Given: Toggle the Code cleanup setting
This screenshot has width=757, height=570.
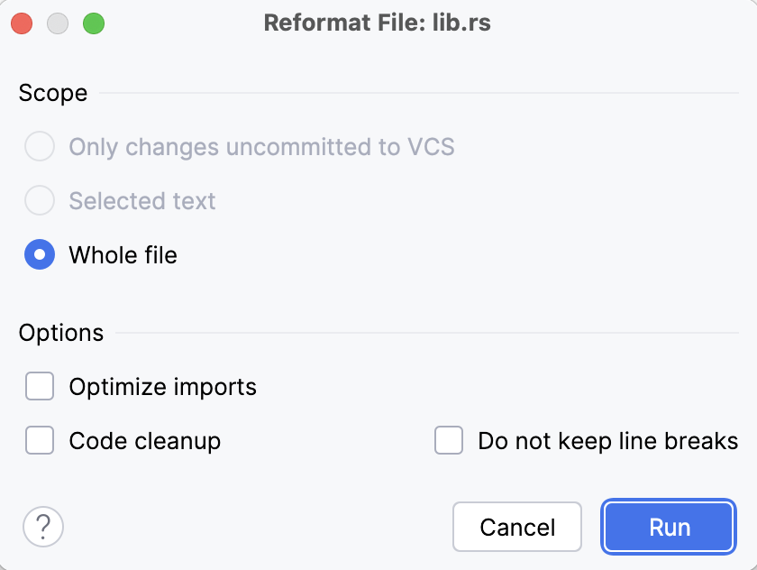Looking at the screenshot, I should (x=40, y=441).
